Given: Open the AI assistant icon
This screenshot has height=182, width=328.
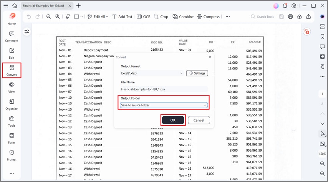Looking at the screenshot, I should (x=322, y=17).
